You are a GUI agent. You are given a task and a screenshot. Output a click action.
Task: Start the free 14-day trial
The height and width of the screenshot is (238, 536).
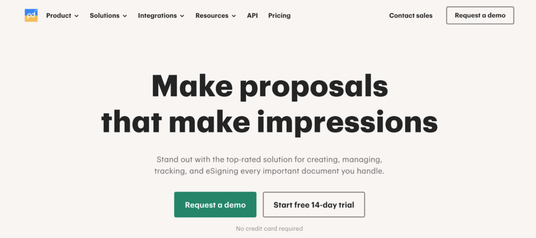(314, 205)
